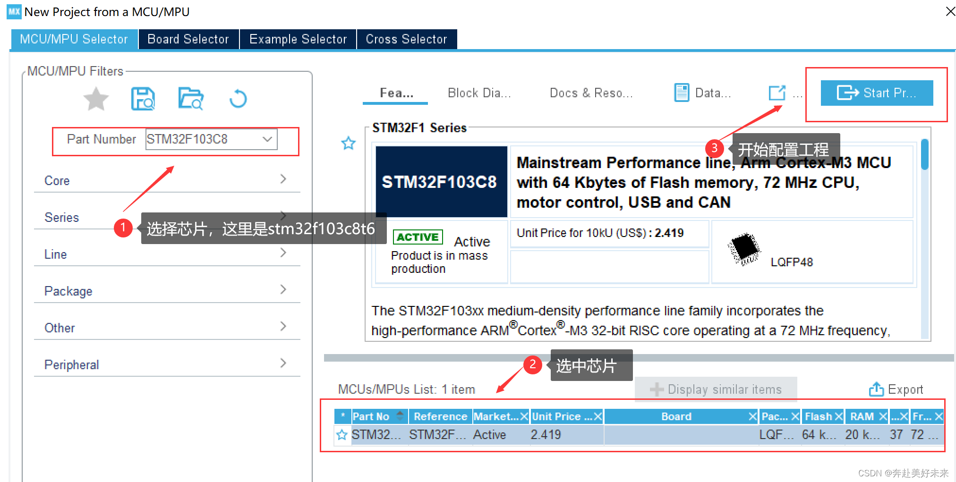Select the Block Diagram tab
Image resolution: width=956 pixels, height=482 pixels.
tap(479, 93)
